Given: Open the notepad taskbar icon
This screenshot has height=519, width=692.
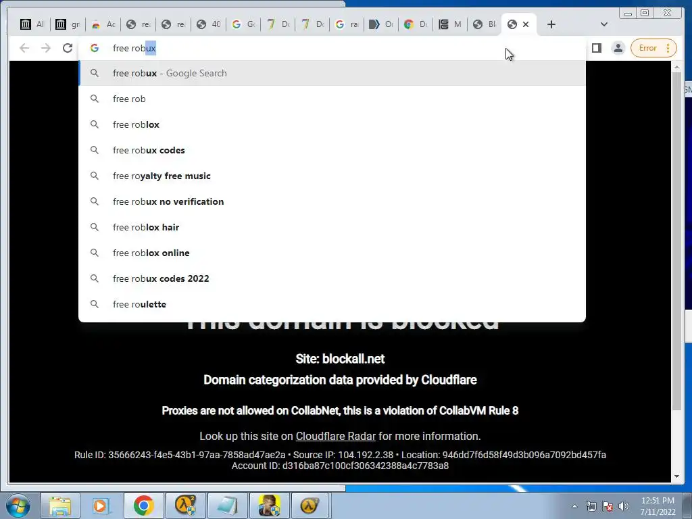Looking at the screenshot, I should [227, 505].
